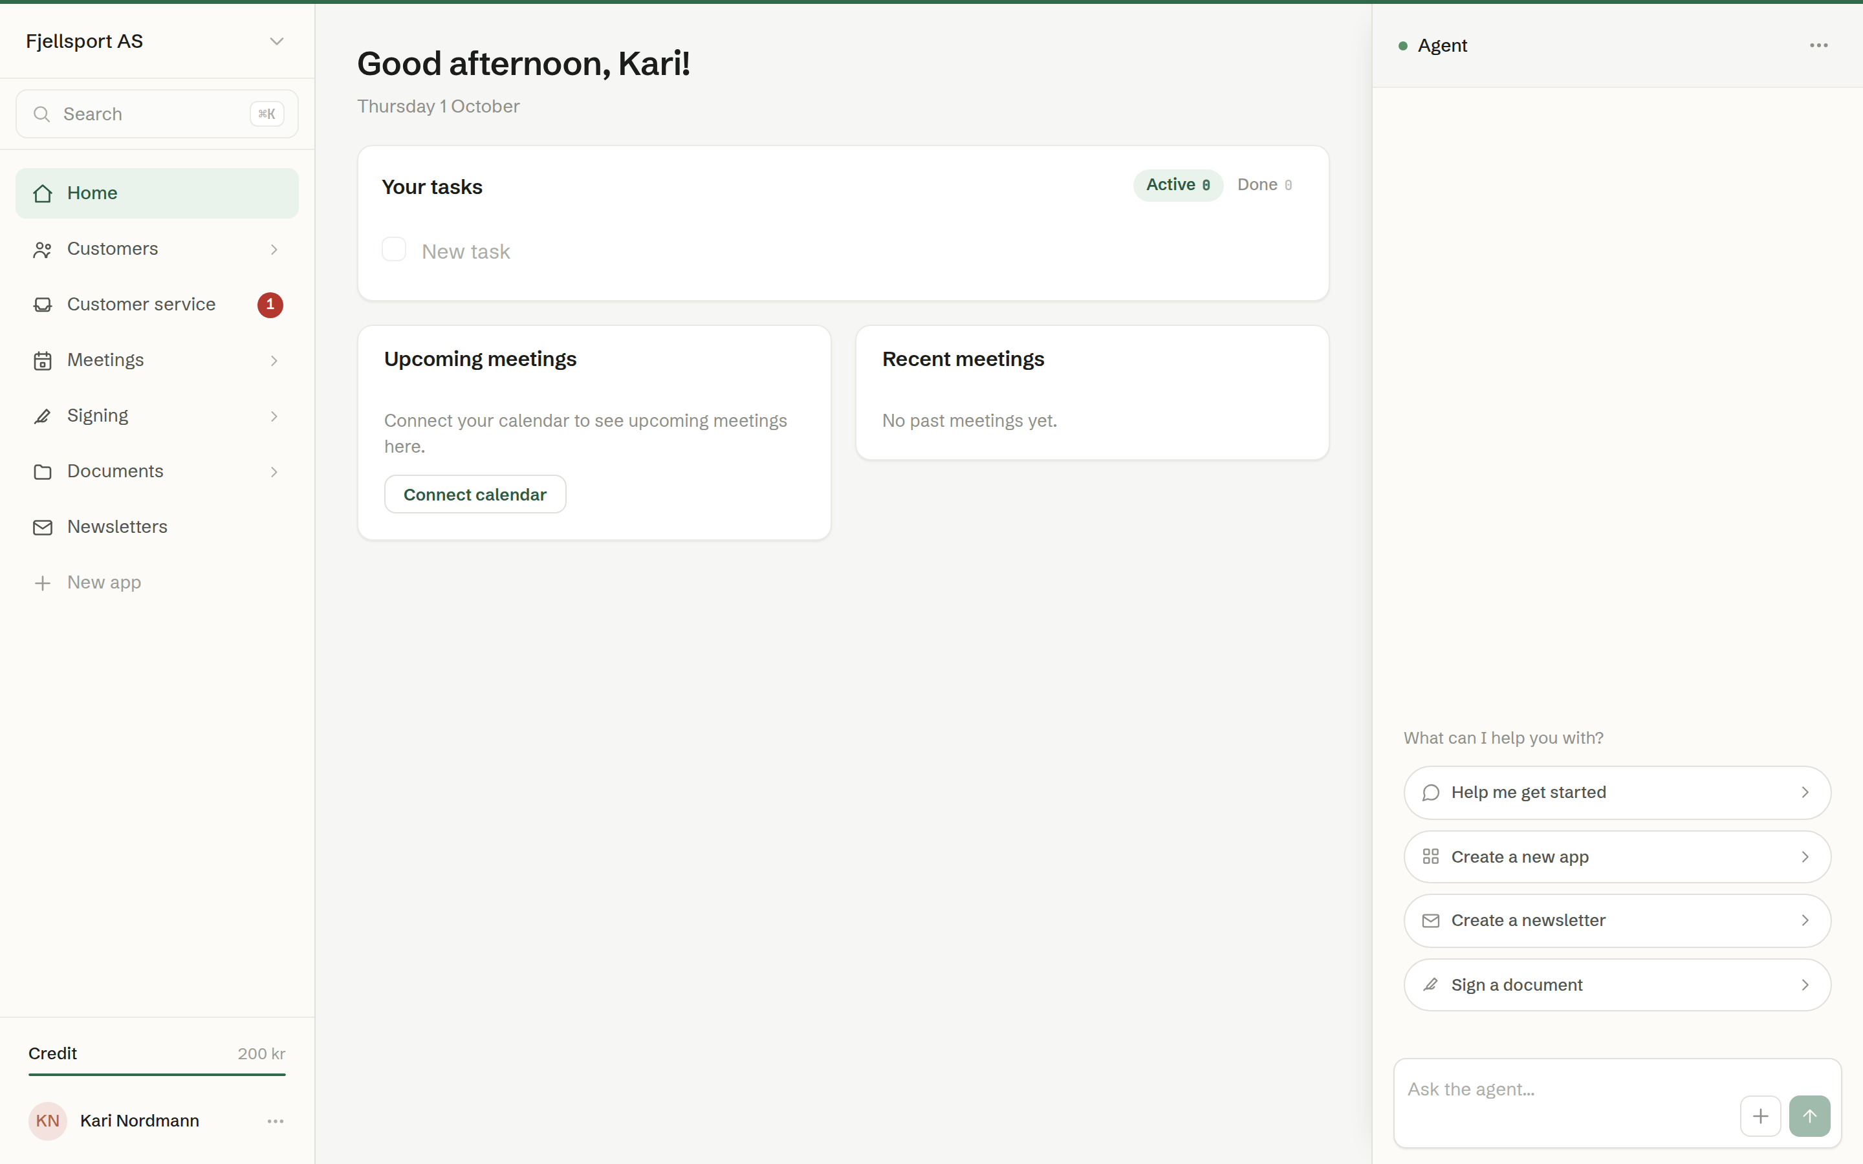Click the Customer service red notification badge
This screenshot has width=1863, height=1164.
[x=270, y=305]
